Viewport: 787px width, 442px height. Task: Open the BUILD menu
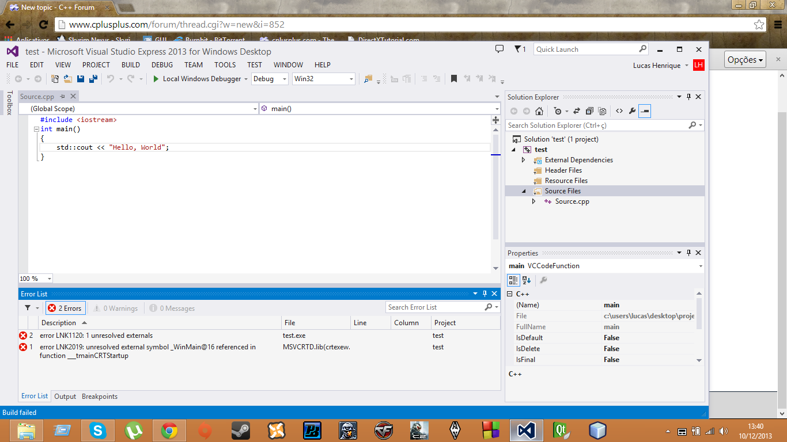130,65
